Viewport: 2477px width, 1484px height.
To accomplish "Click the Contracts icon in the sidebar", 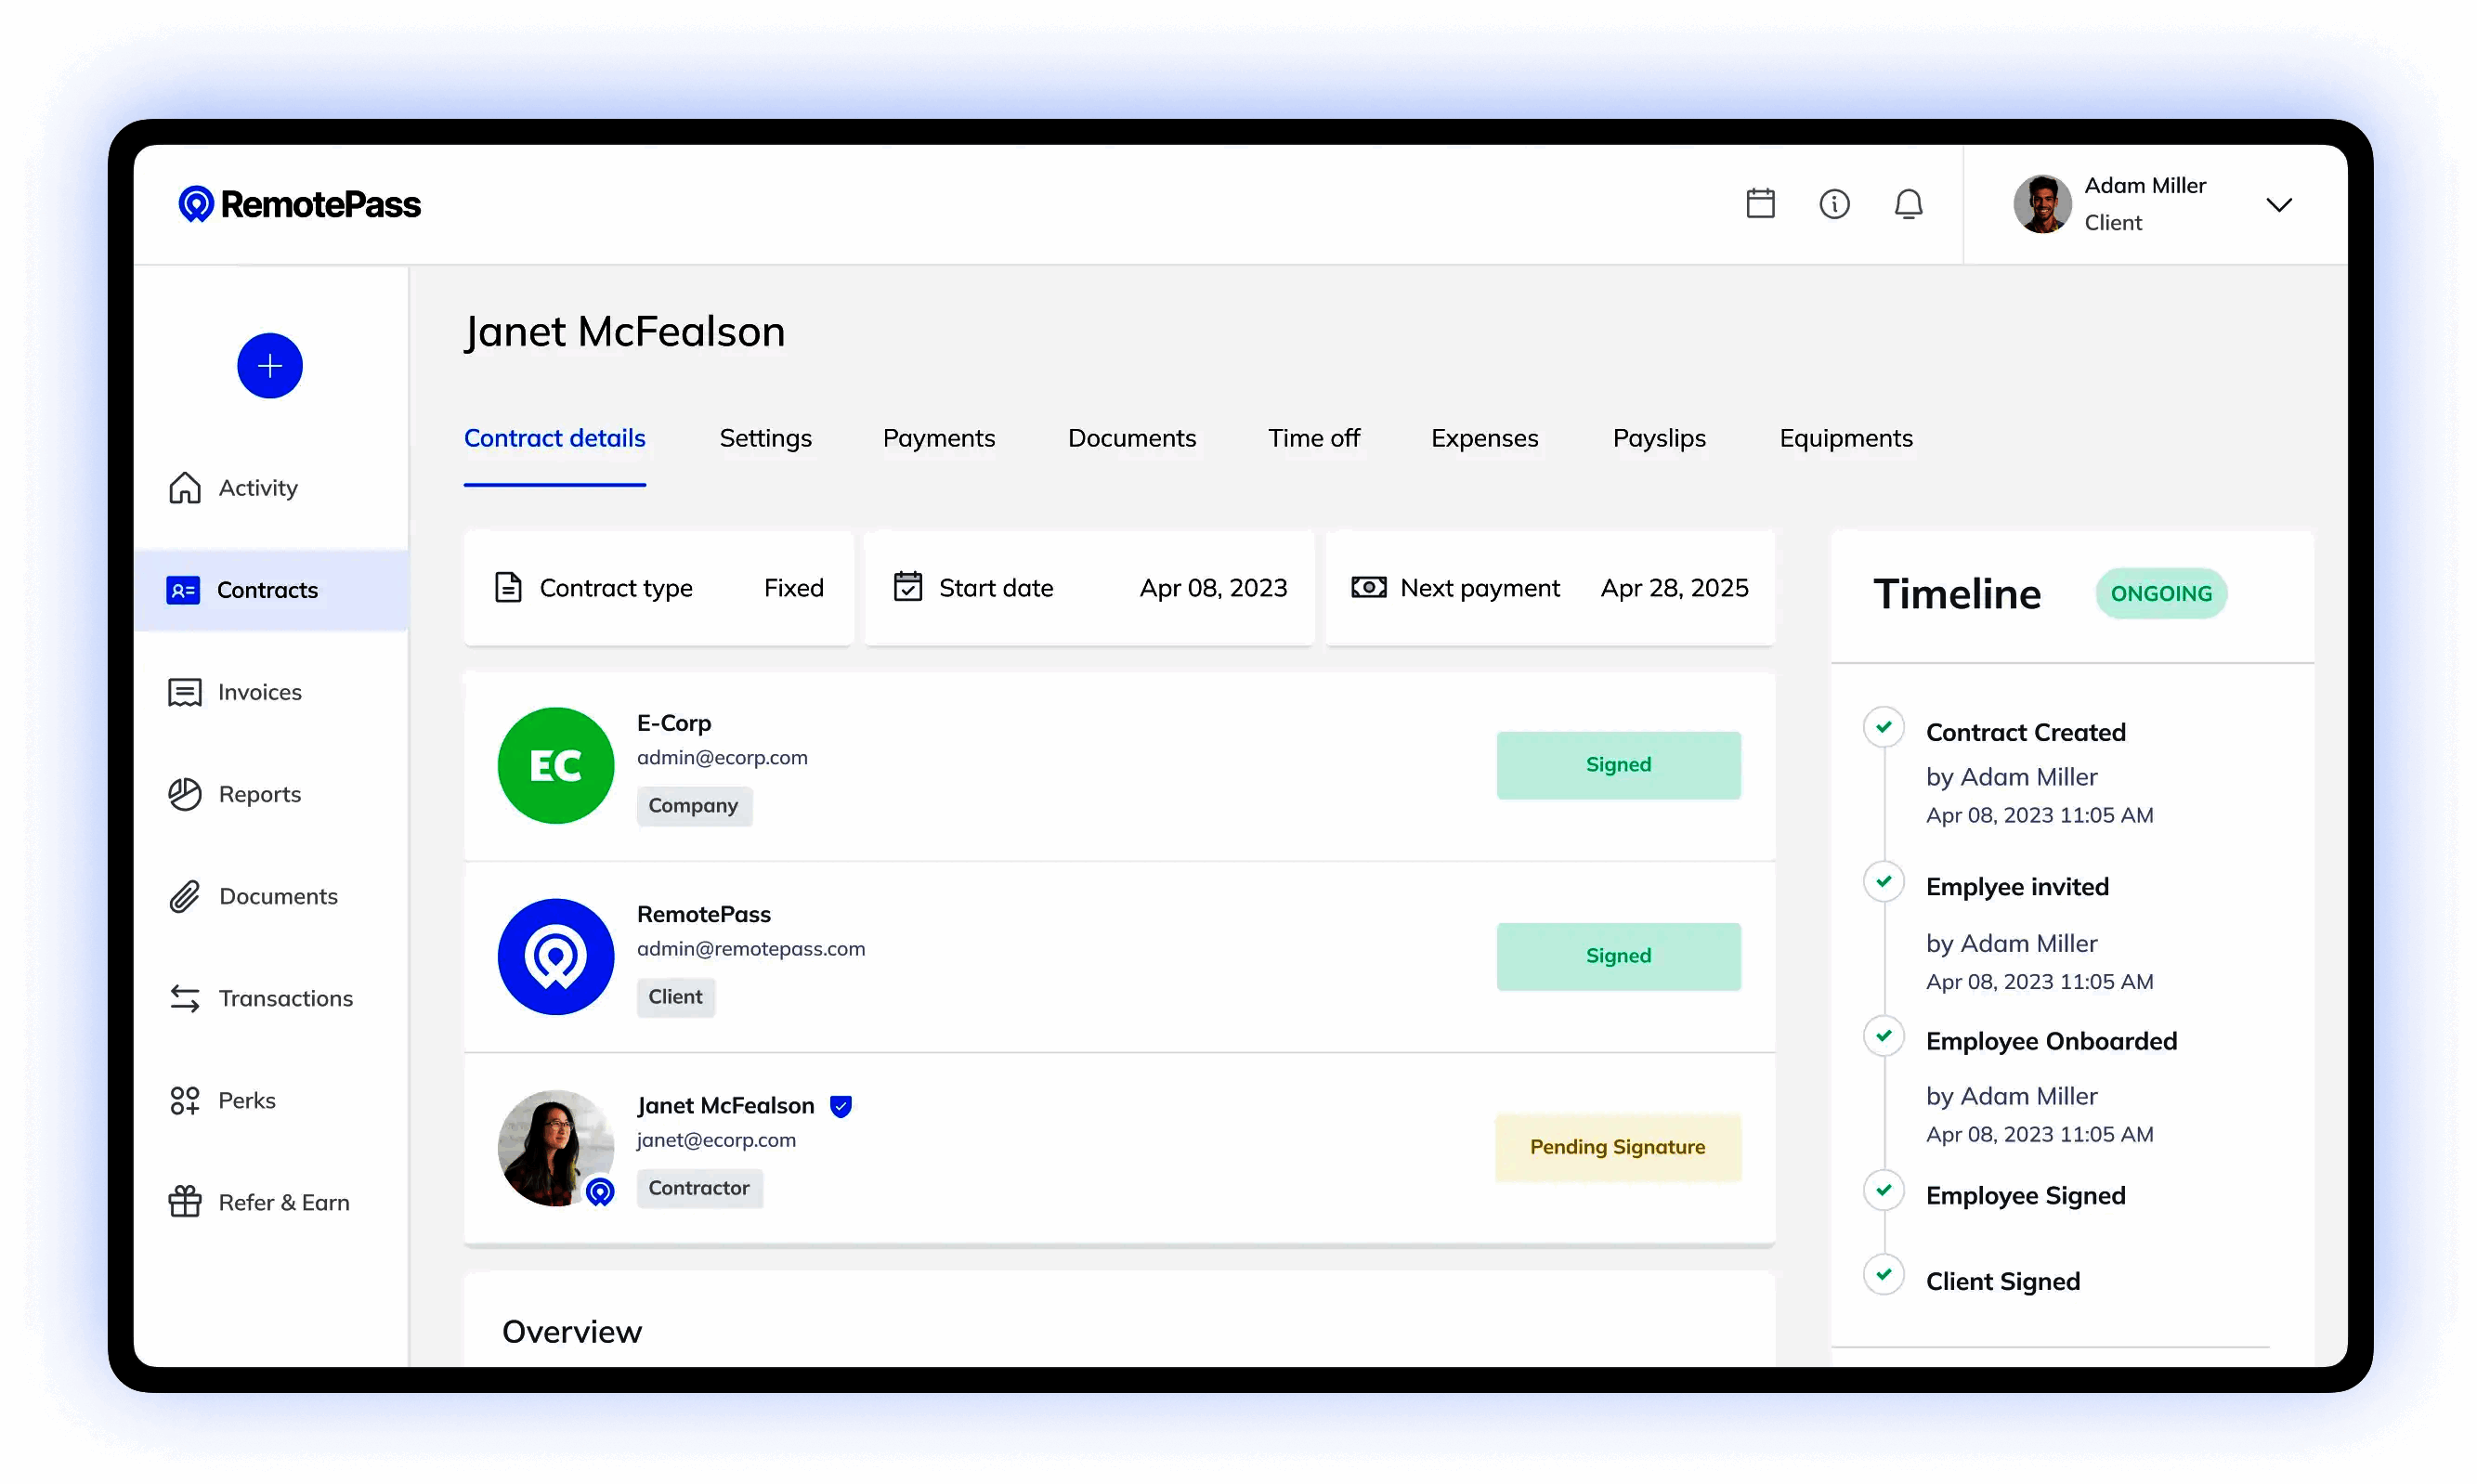I will (x=183, y=591).
